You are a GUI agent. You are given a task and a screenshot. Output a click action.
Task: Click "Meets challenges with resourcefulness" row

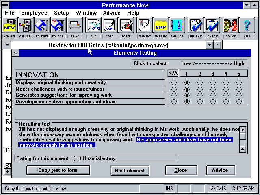tap(90, 89)
